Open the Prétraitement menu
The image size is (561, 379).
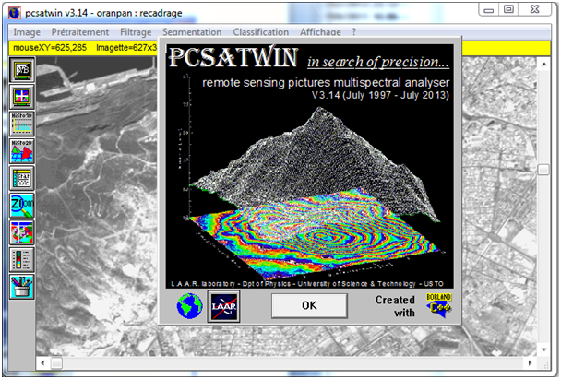click(x=80, y=31)
